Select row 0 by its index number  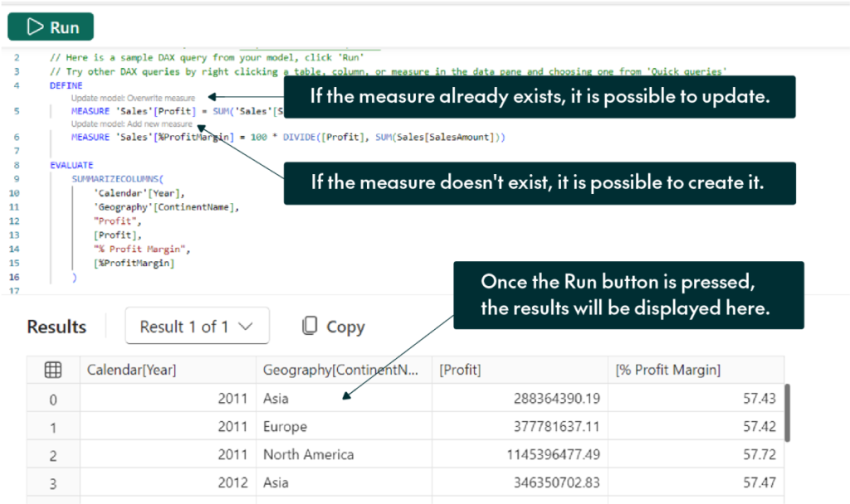(x=53, y=399)
